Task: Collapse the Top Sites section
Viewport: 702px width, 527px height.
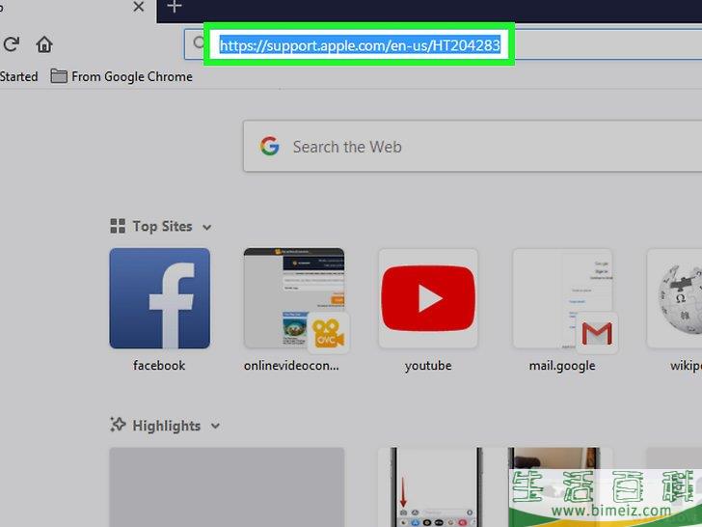Action: 206,227
